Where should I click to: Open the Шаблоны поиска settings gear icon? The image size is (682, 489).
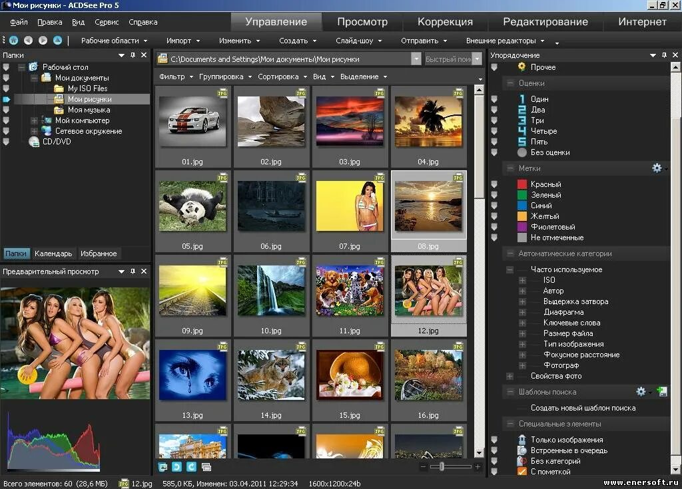[641, 392]
